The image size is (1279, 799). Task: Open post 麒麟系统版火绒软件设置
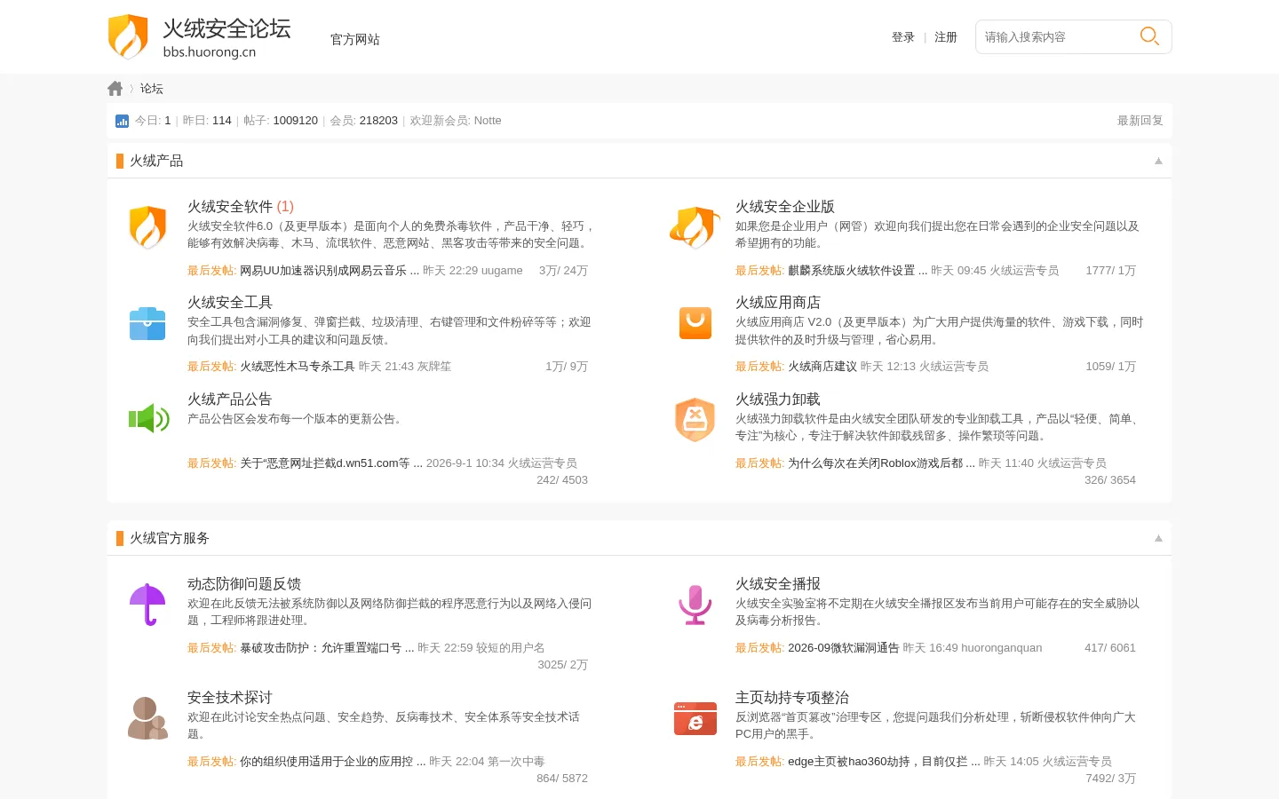(x=858, y=271)
